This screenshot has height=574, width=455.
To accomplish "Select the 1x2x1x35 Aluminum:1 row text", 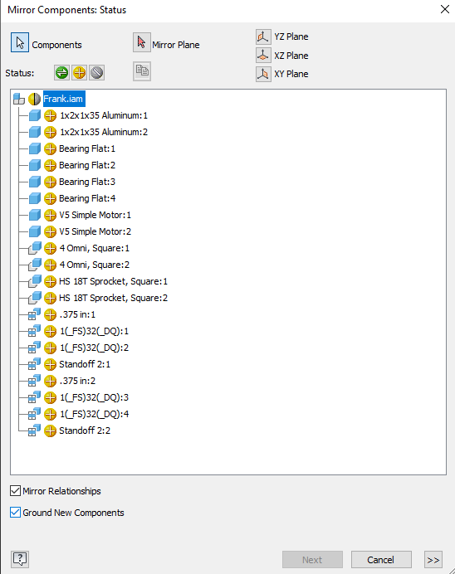I will point(104,115).
